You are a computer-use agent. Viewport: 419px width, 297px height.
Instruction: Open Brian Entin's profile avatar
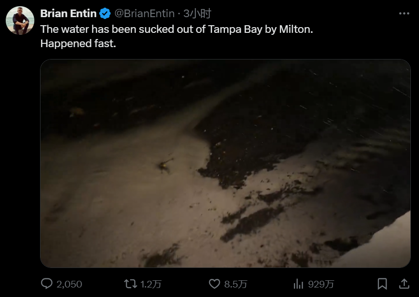tap(20, 20)
